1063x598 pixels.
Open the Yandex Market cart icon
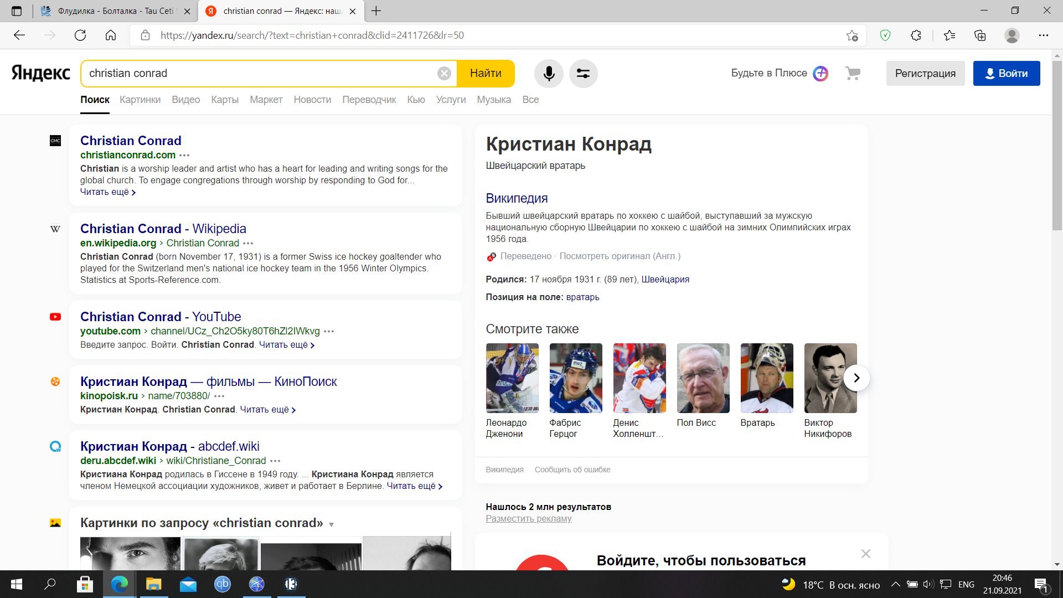click(x=853, y=73)
